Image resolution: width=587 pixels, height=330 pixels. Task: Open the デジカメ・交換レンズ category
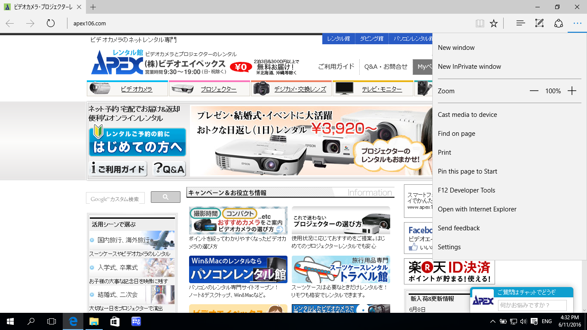click(x=291, y=89)
